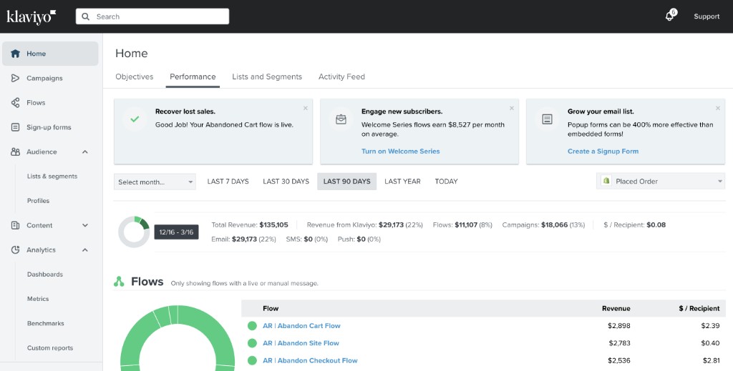
Task: Click the Turn on Welcome Series link
Action: [x=401, y=152]
